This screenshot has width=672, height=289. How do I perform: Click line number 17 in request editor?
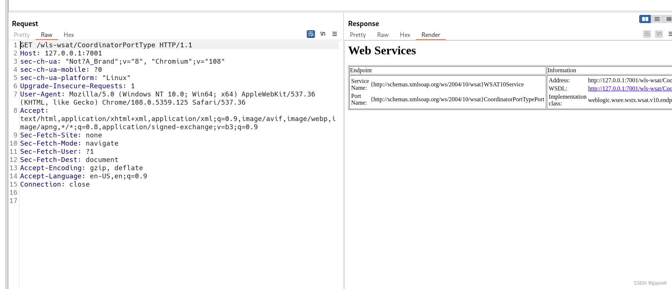pos(13,201)
